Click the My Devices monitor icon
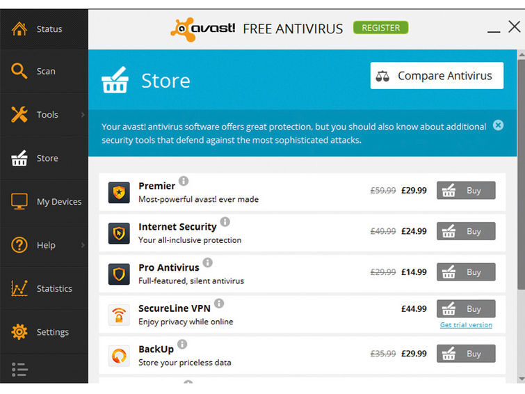The width and height of the screenshot is (525, 394). 19,202
